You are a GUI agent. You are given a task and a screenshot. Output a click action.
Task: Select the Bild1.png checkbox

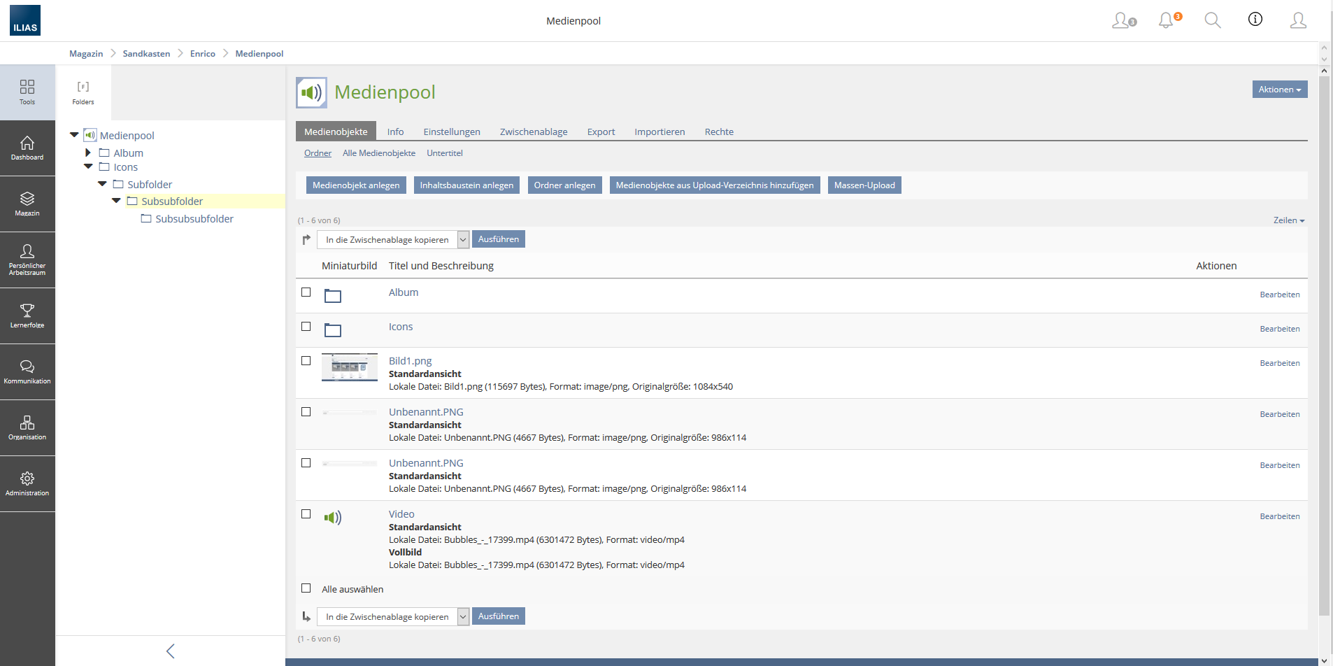coord(306,361)
